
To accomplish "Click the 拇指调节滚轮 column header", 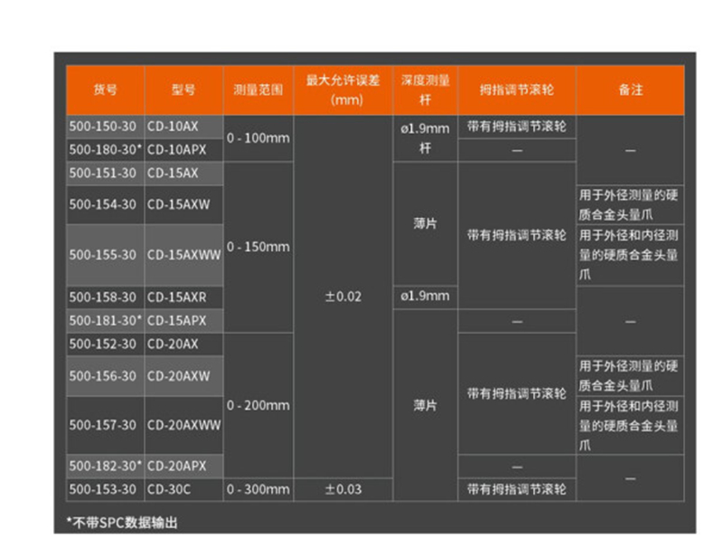I will pyautogui.click(x=516, y=90).
